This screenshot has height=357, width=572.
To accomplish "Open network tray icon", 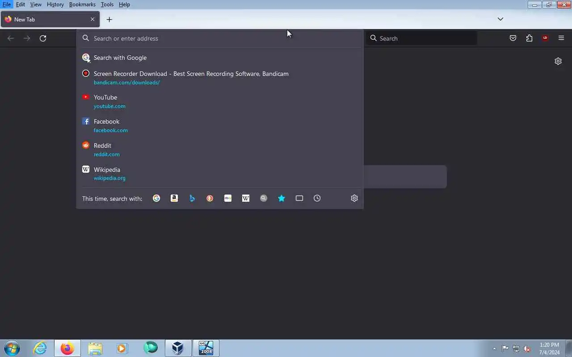I will pyautogui.click(x=516, y=349).
